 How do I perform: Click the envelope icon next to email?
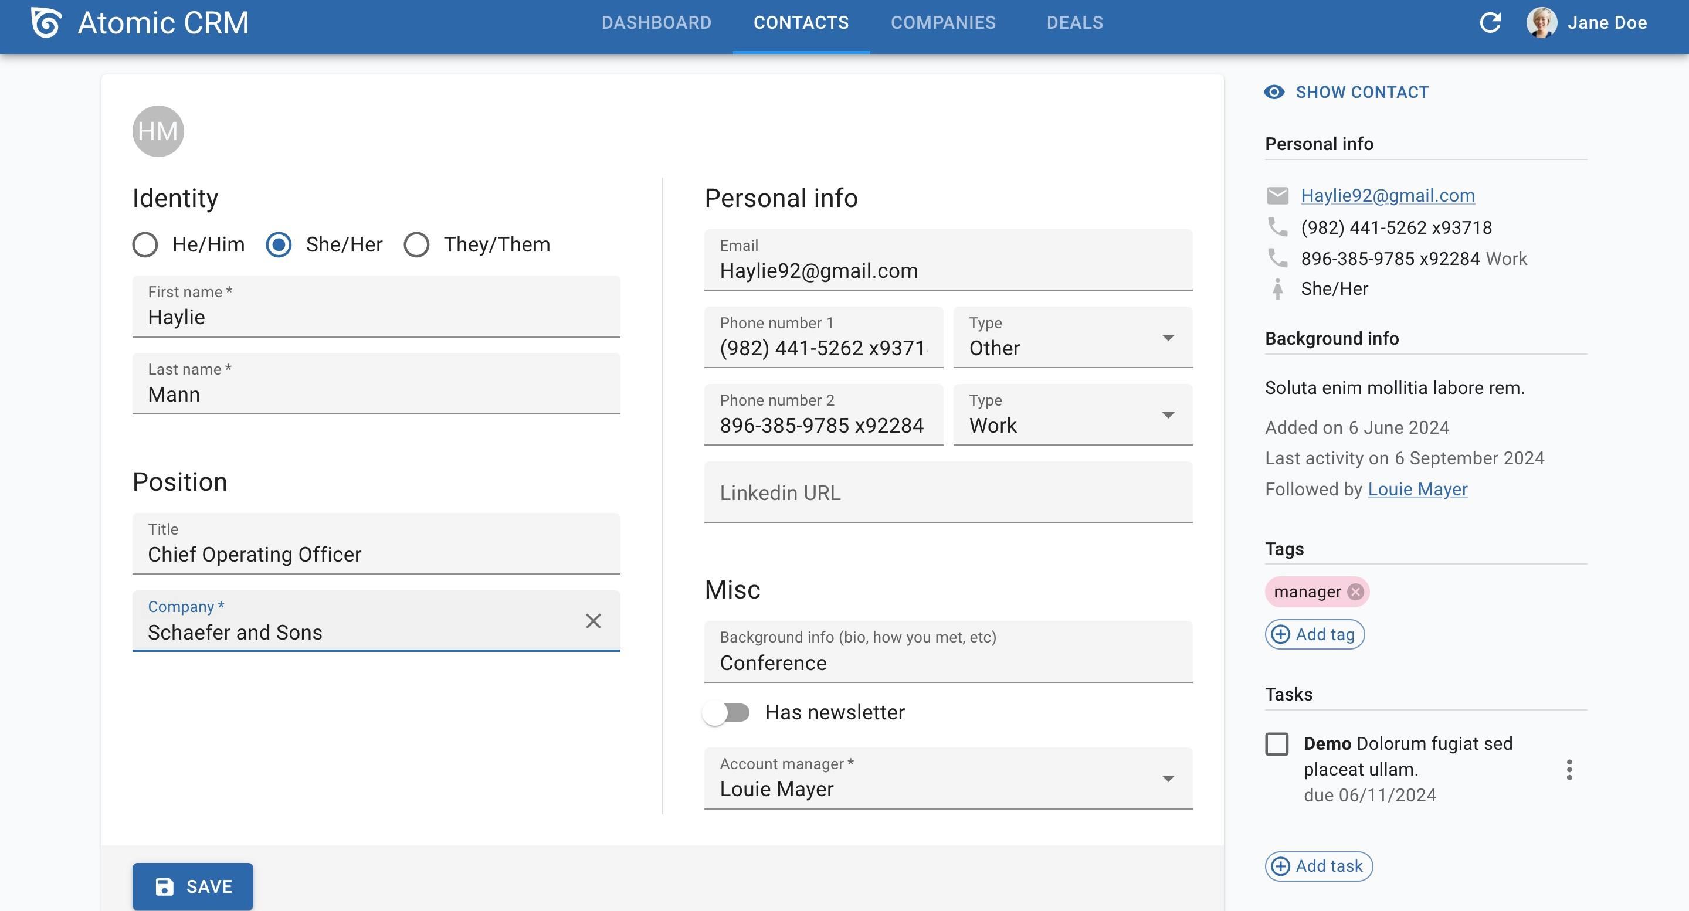tap(1277, 195)
